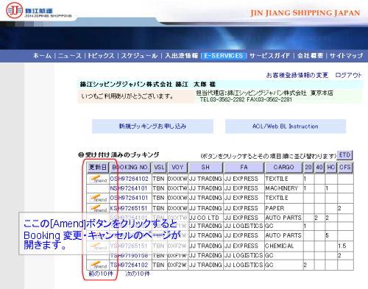
Task: Click the TEL:03-3562-2282 contact text
Action: tap(222, 99)
